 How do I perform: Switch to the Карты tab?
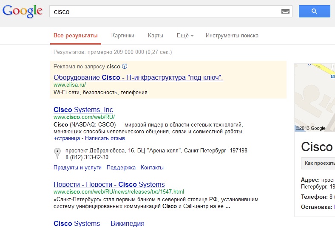155,35
